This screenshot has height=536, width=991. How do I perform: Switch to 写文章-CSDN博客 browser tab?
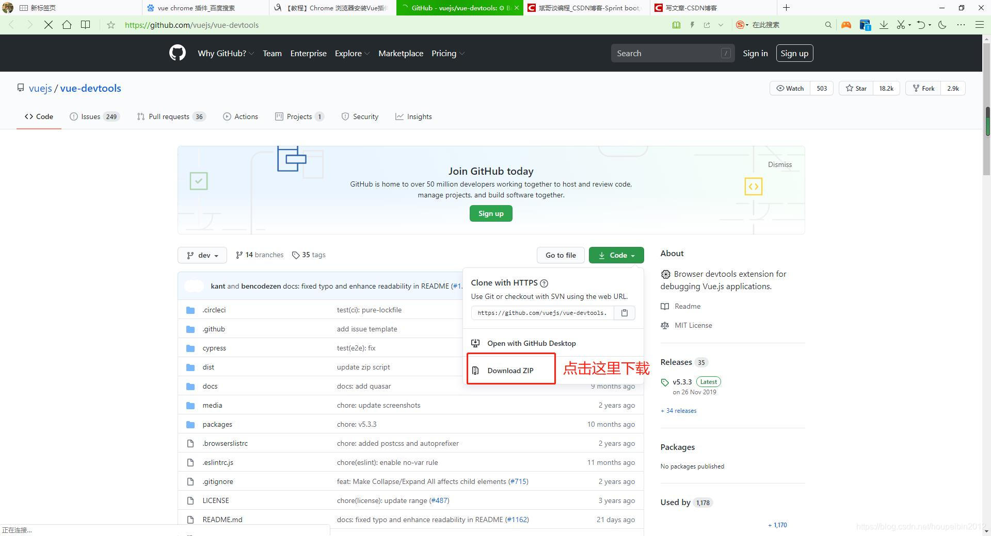[x=713, y=8]
